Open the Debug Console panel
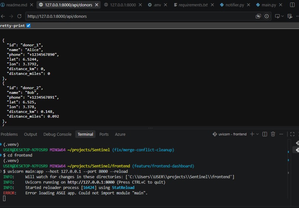 57,134
